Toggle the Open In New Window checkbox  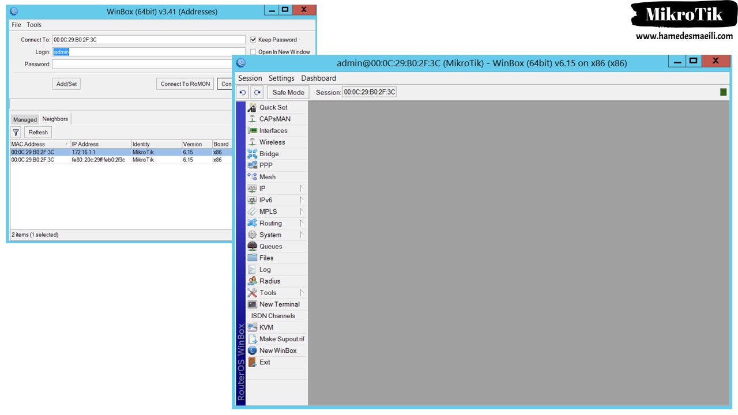(253, 52)
